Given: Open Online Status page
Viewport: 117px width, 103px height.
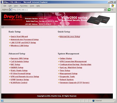Looking at the screenshot, I should coord(66,59).
